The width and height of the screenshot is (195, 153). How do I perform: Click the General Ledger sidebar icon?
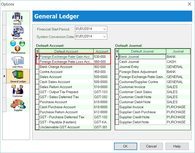pos(18,75)
